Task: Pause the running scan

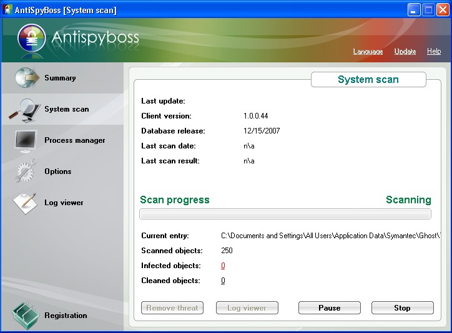Action: pos(329,308)
